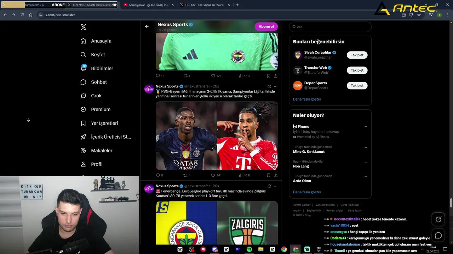Screen dimensions: 453x254
Task: Focus the Ara search field
Action: [x=330, y=27]
